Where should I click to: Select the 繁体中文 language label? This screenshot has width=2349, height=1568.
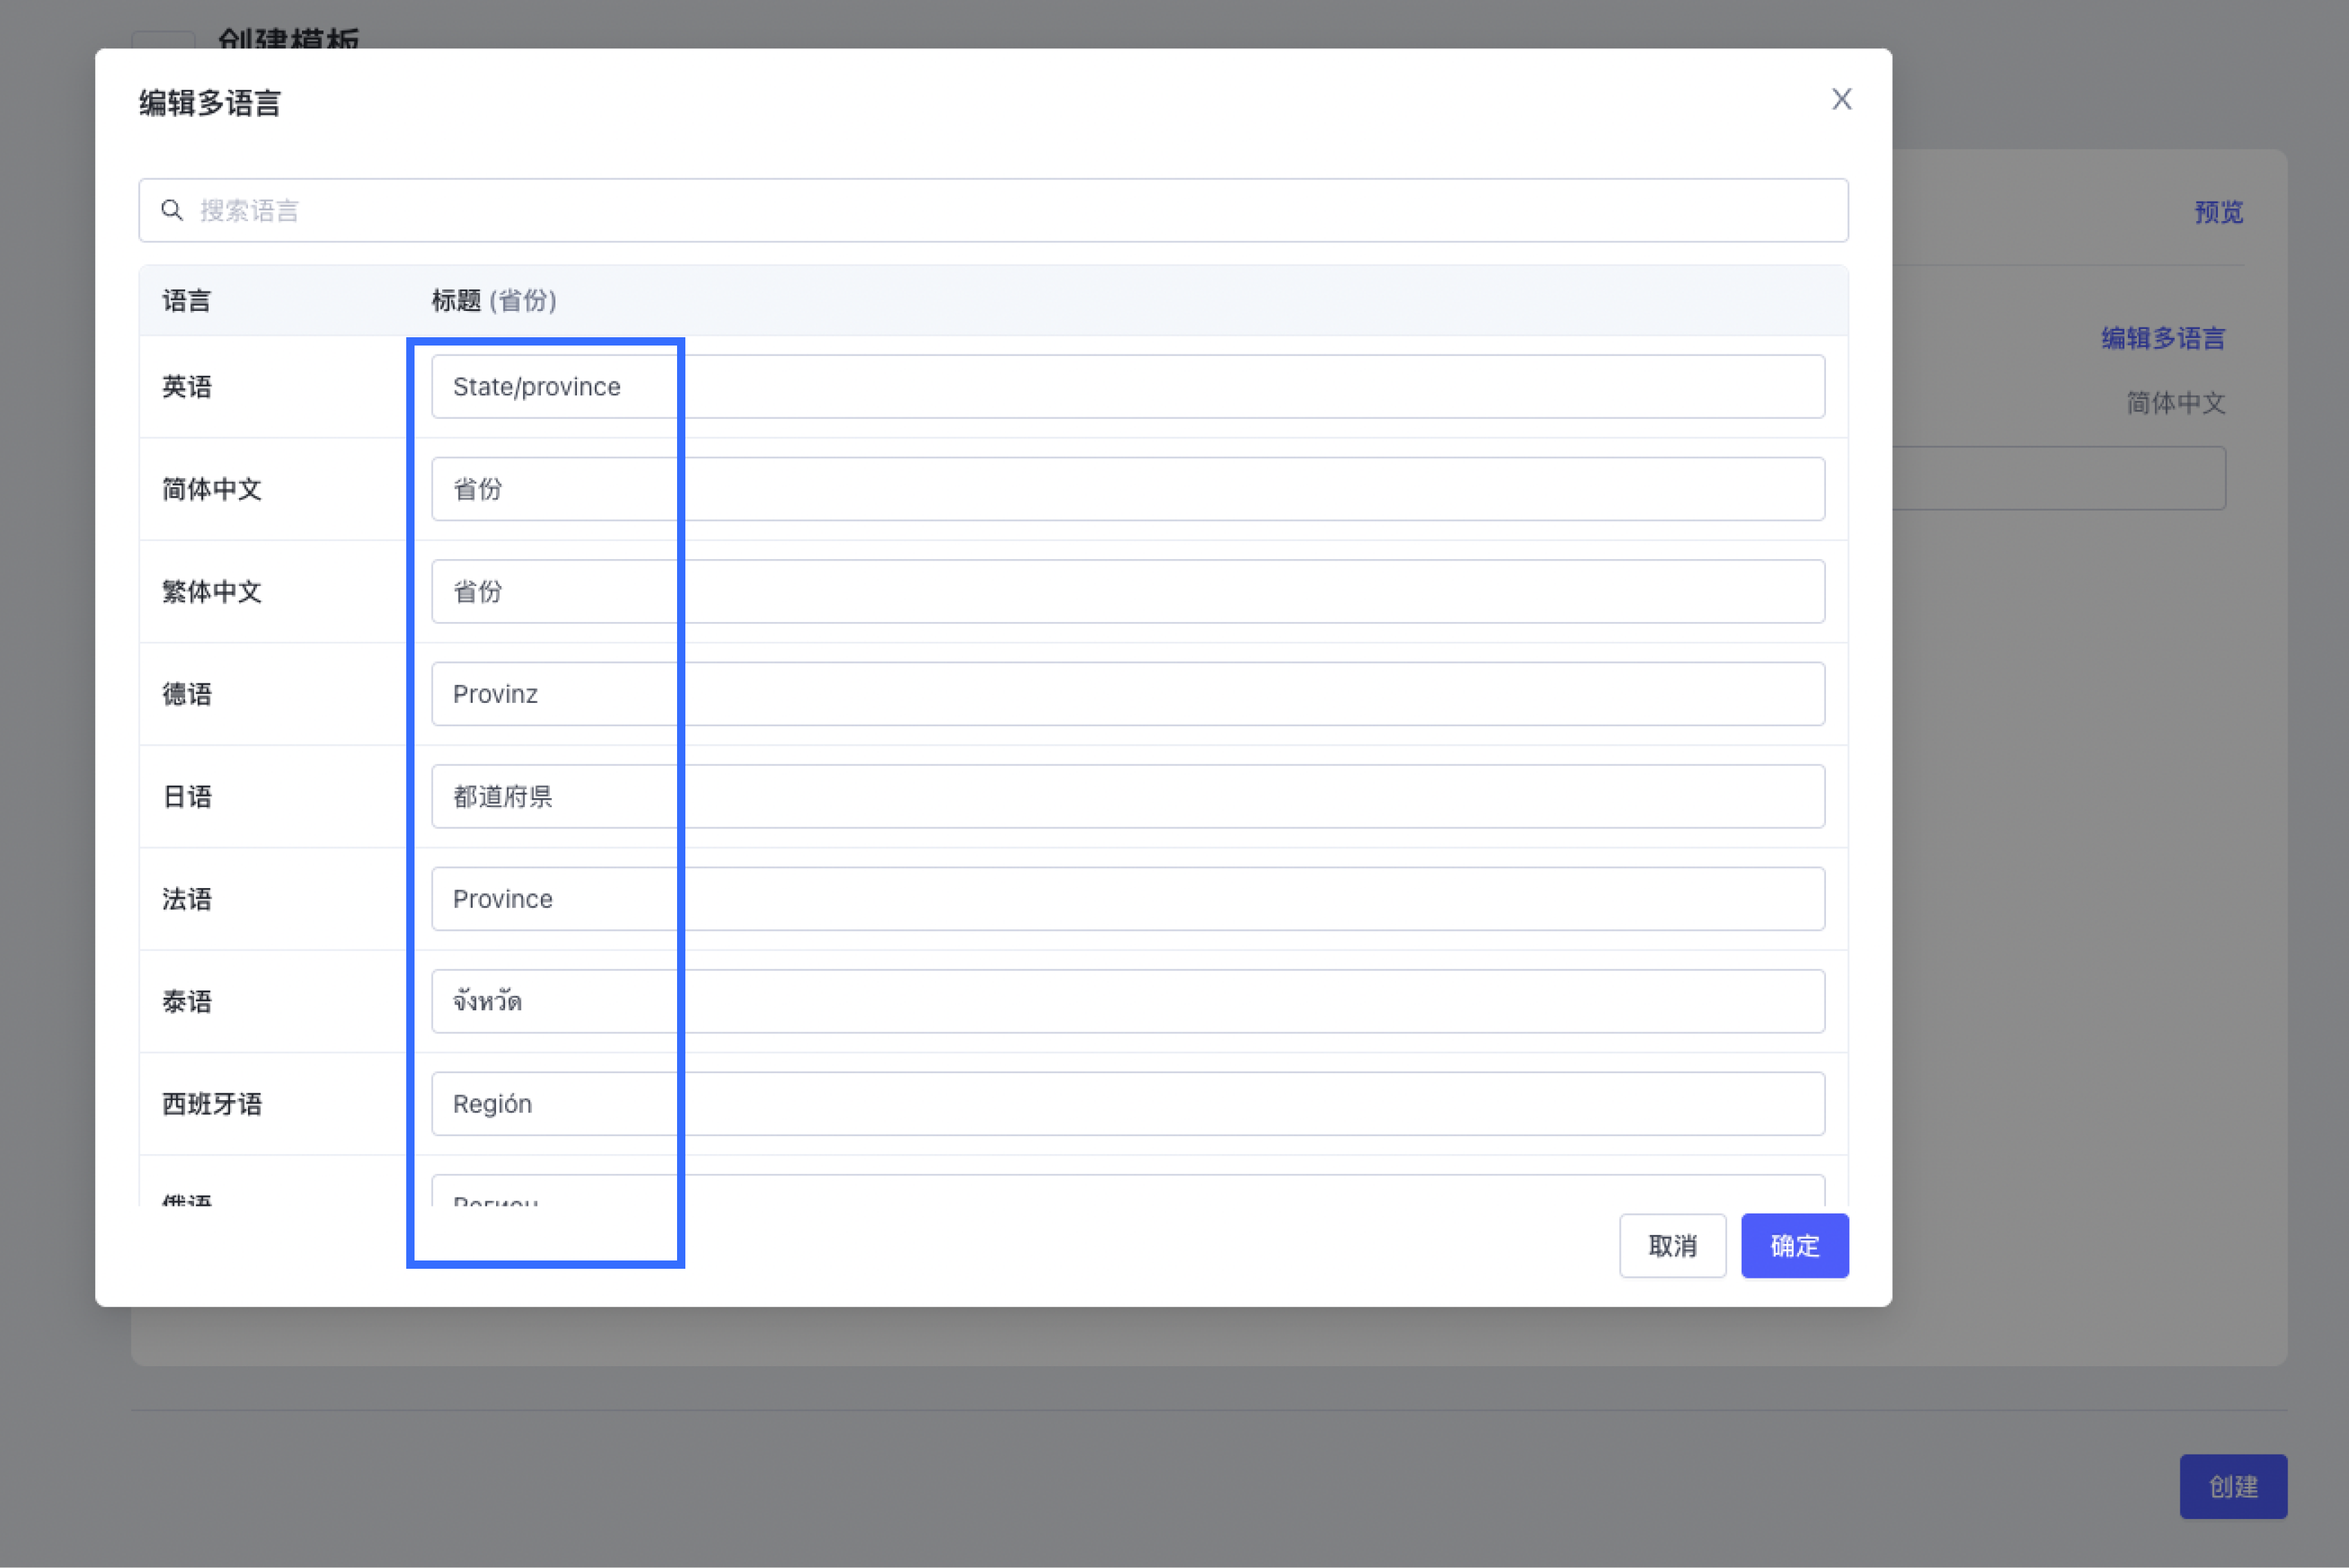(212, 591)
